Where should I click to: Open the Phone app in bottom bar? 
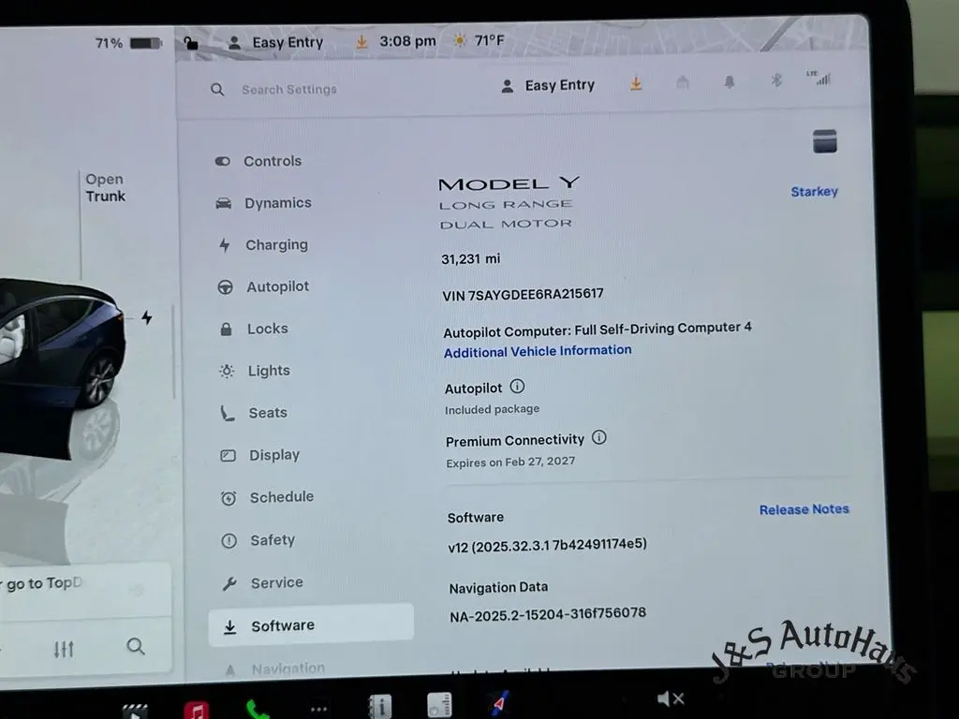pos(257,709)
